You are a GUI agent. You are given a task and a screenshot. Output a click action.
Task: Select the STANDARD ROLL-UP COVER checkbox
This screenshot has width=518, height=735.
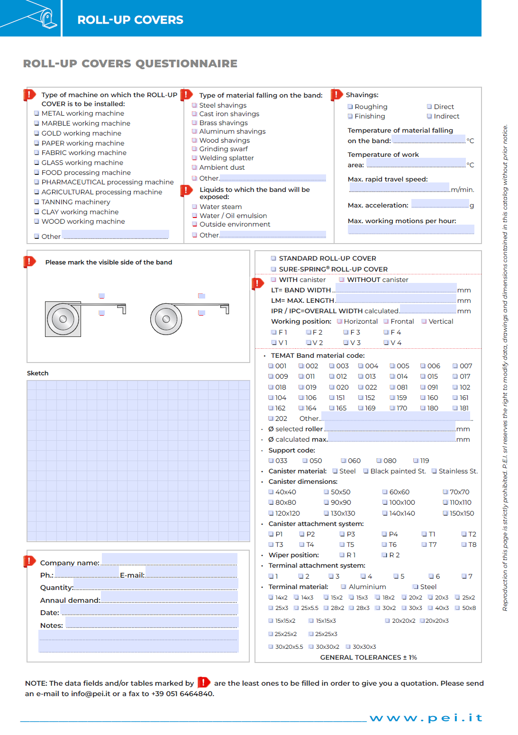tap(273, 258)
